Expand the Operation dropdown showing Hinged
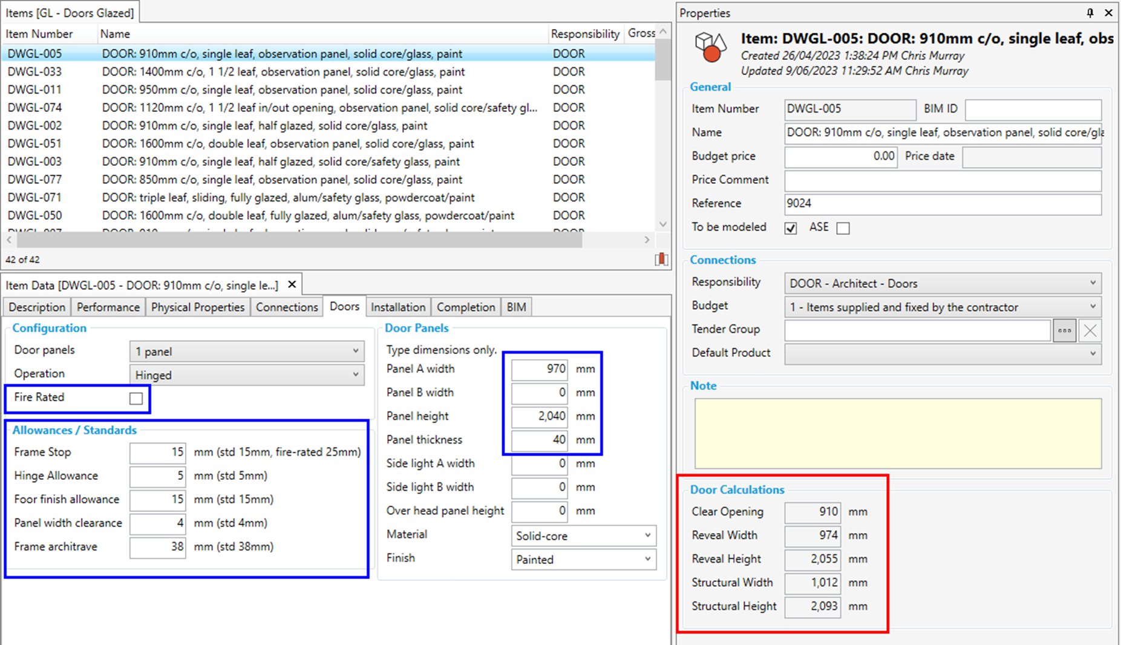This screenshot has width=1121, height=645. (x=246, y=375)
